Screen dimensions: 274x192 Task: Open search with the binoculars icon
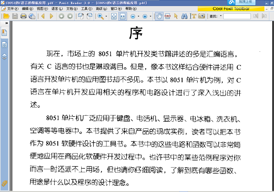pos(185,16)
